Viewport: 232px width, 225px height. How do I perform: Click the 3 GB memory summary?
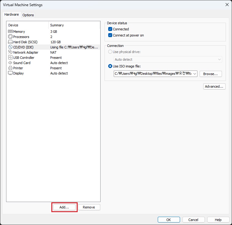click(x=53, y=32)
